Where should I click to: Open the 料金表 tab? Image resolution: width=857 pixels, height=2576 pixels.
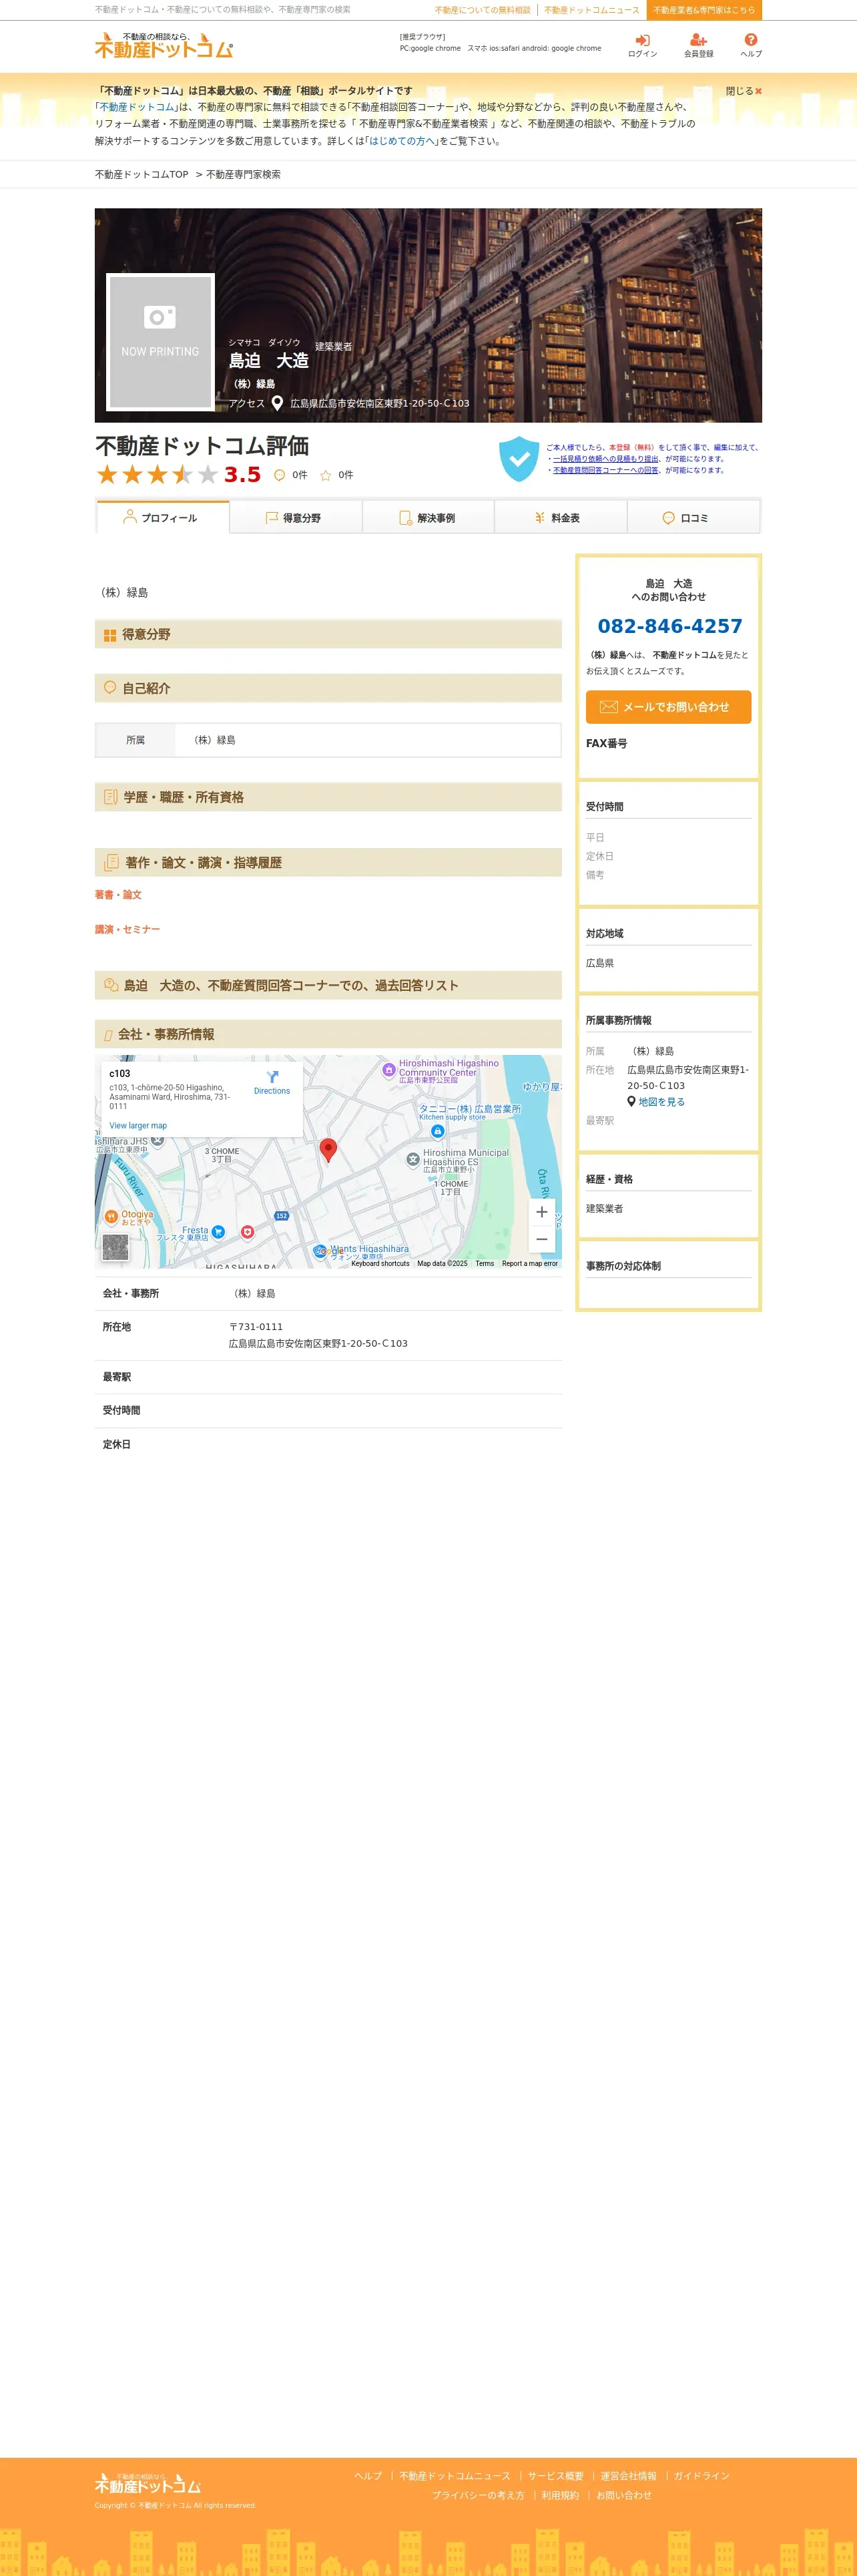tap(560, 517)
